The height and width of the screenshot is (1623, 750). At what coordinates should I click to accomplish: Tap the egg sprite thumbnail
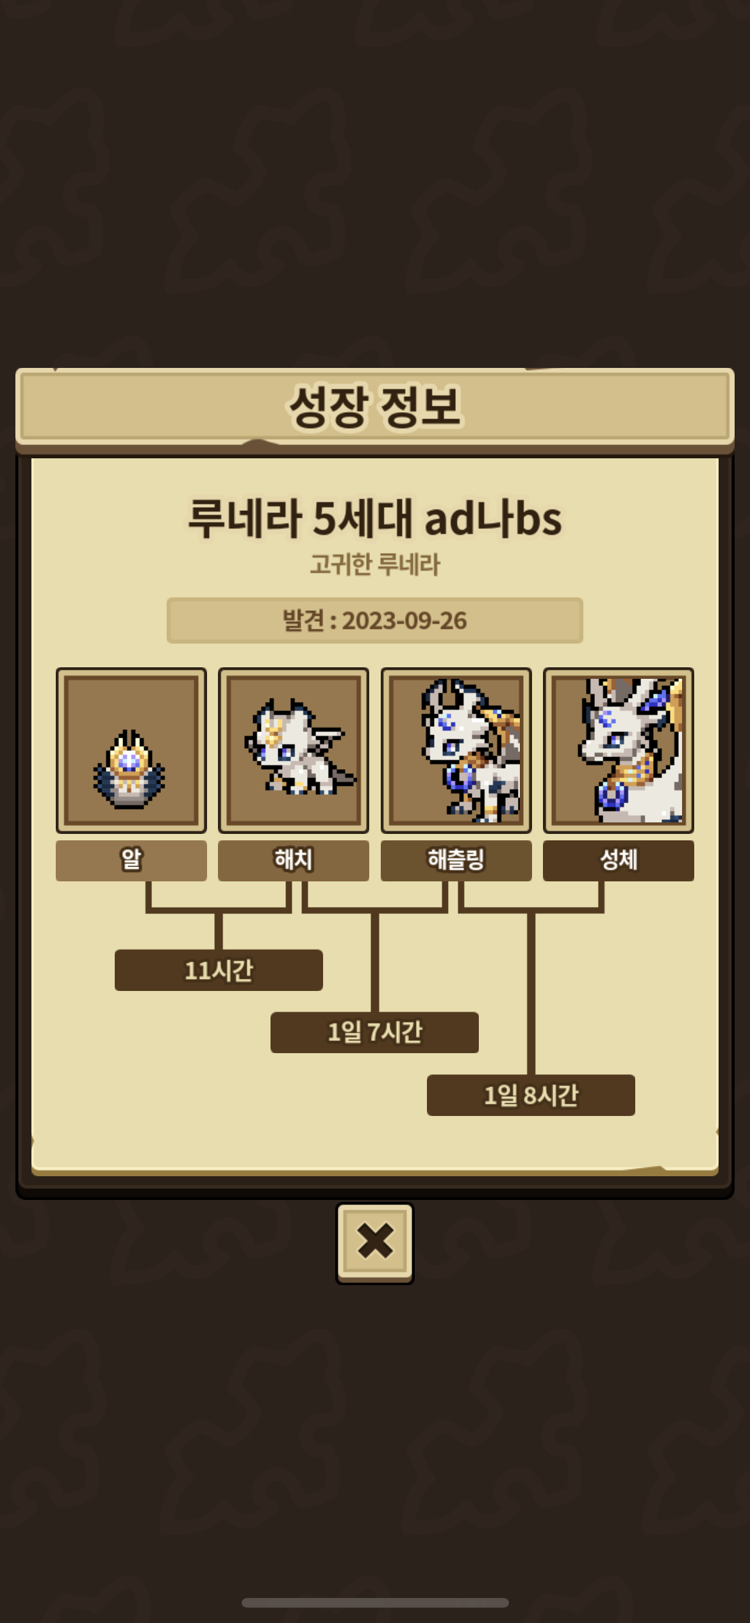(x=131, y=750)
